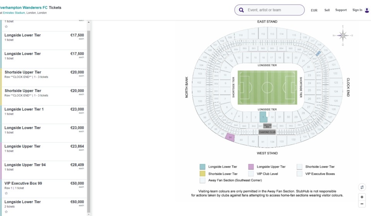371x216 pixels.
Task: Open the EUR currency selector
Action: tap(314, 10)
